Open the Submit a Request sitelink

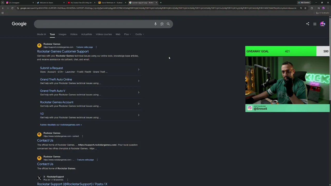tap(51, 68)
